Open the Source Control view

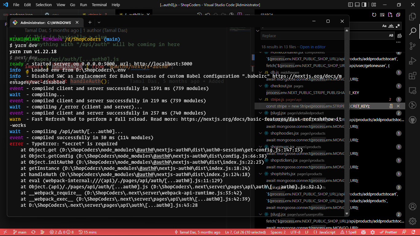[412, 46]
